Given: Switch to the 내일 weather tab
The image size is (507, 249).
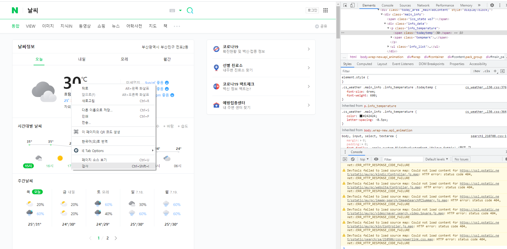Looking at the screenshot, I should pyautogui.click(x=82, y=59).
